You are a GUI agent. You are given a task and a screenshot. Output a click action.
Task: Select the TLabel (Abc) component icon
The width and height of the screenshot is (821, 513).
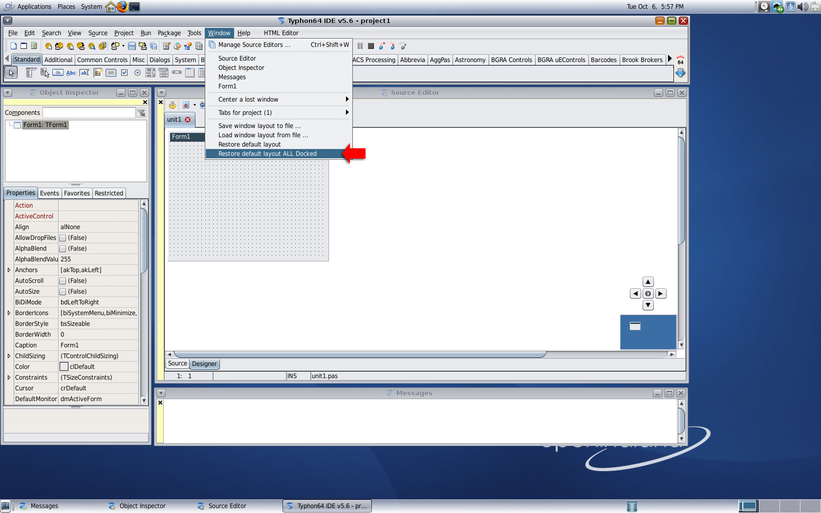pyautogui.click(x=71, y=73)
